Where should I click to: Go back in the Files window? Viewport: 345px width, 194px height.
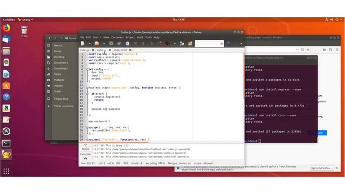tap(49, 38)
